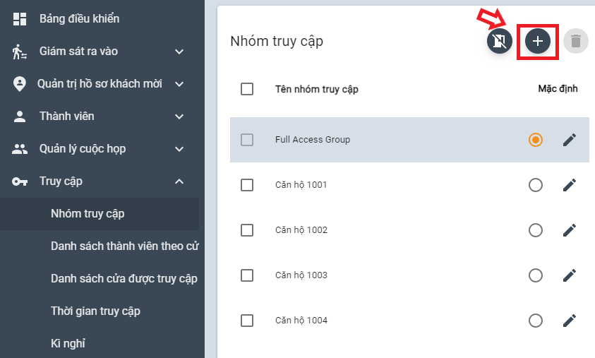595x358 pixels.
Task: Edit Căn hộ 1001 with pencil icon
Action: click(x=570, y=185)
